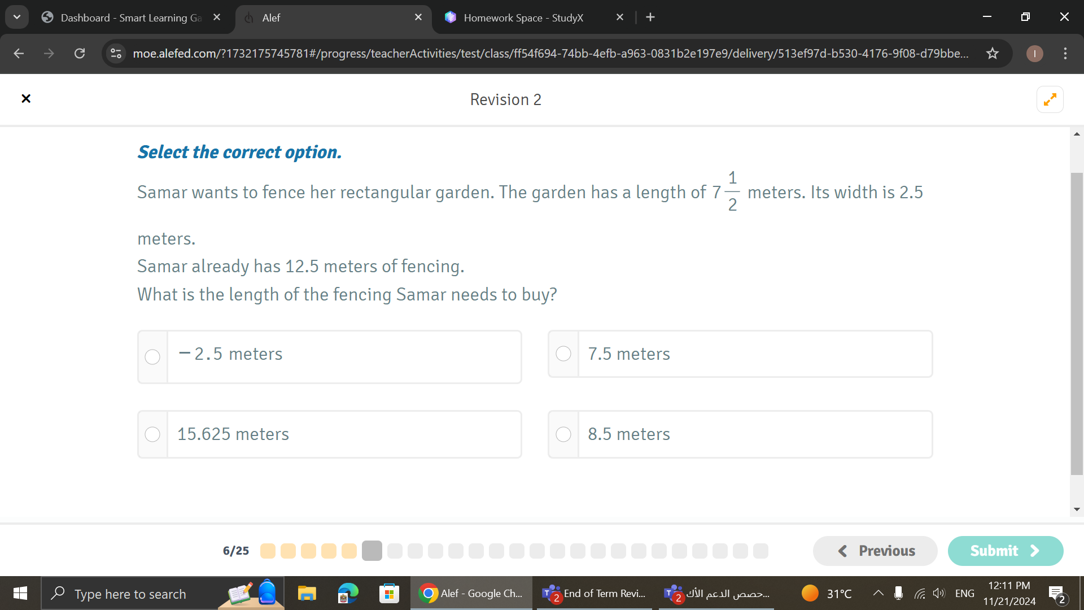Click question 6 progress indicator dot
Viewport: 1084px width, 610px height.
click(371, 551)
